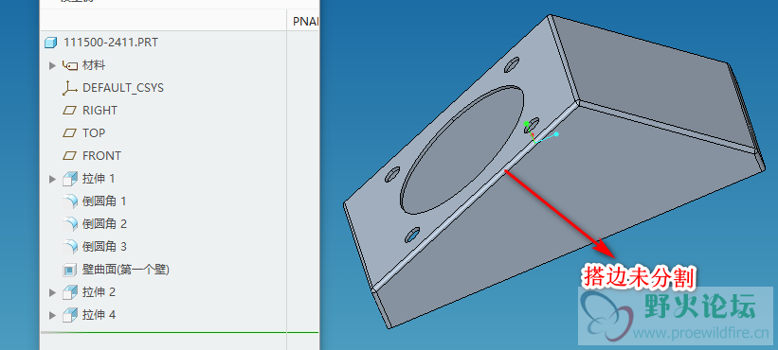Expand the 材料 tree node
The height and width of the screenshot is (350, 778).
[x=53, y=65]
